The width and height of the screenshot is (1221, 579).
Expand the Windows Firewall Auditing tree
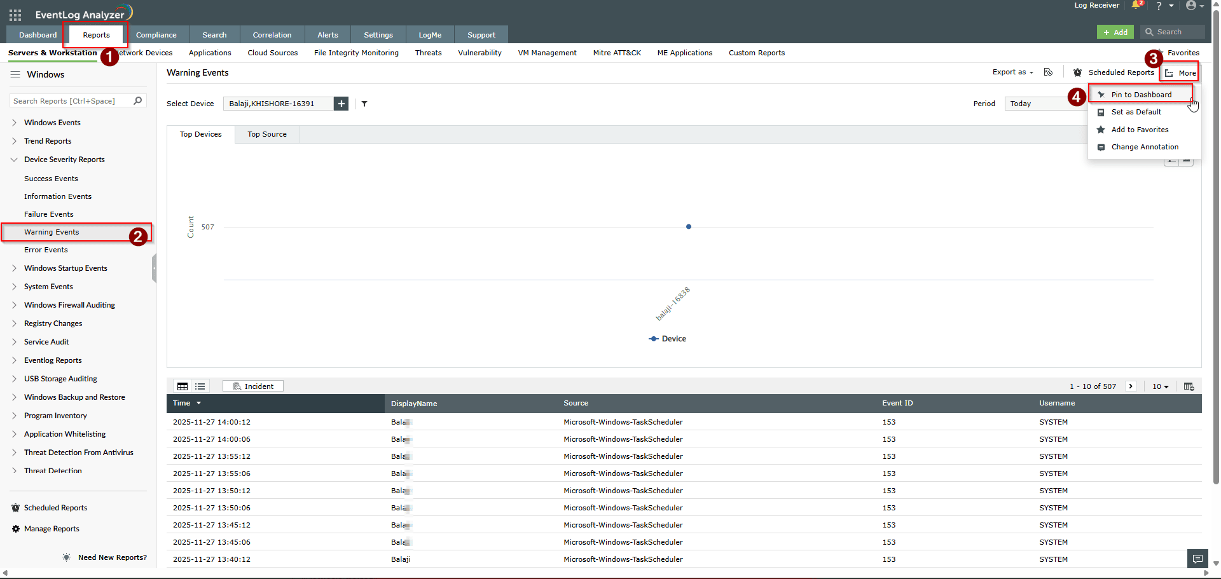coord(14,305)
